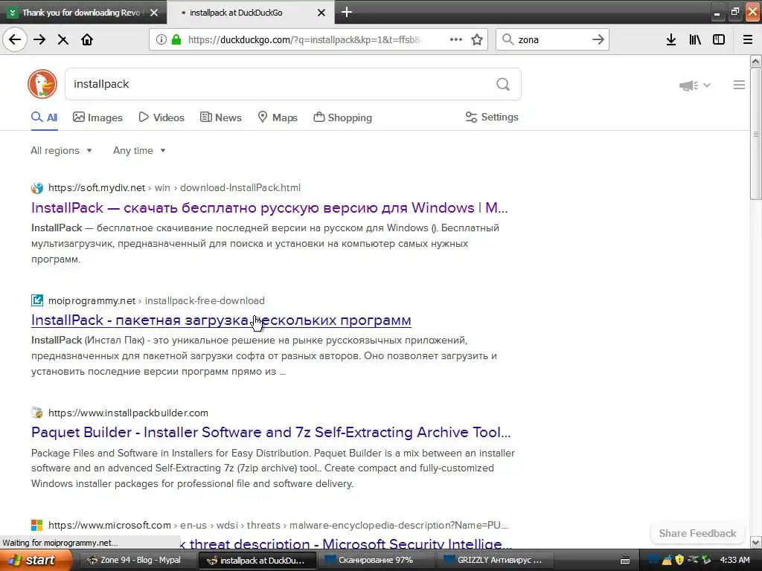The image size is (762, 571).
Task: Open DuckDuckGo side menu hamburger
Action: coord(739,85)
